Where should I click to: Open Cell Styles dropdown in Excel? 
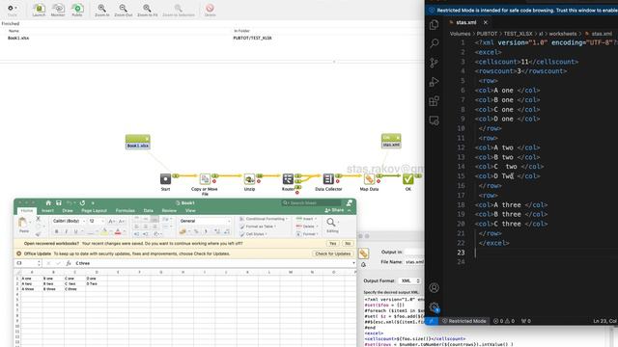[253, 234]
